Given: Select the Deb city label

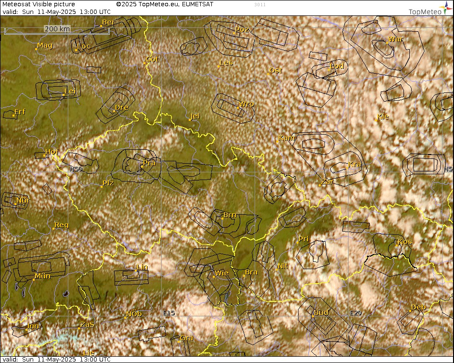Looking at the screenshot, I should 419,307.
